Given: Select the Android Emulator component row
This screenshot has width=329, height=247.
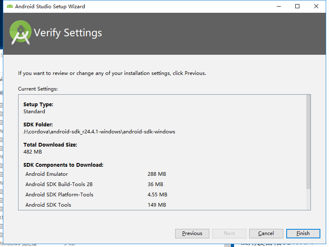Looking at the screenshot, I should (96, 174).
